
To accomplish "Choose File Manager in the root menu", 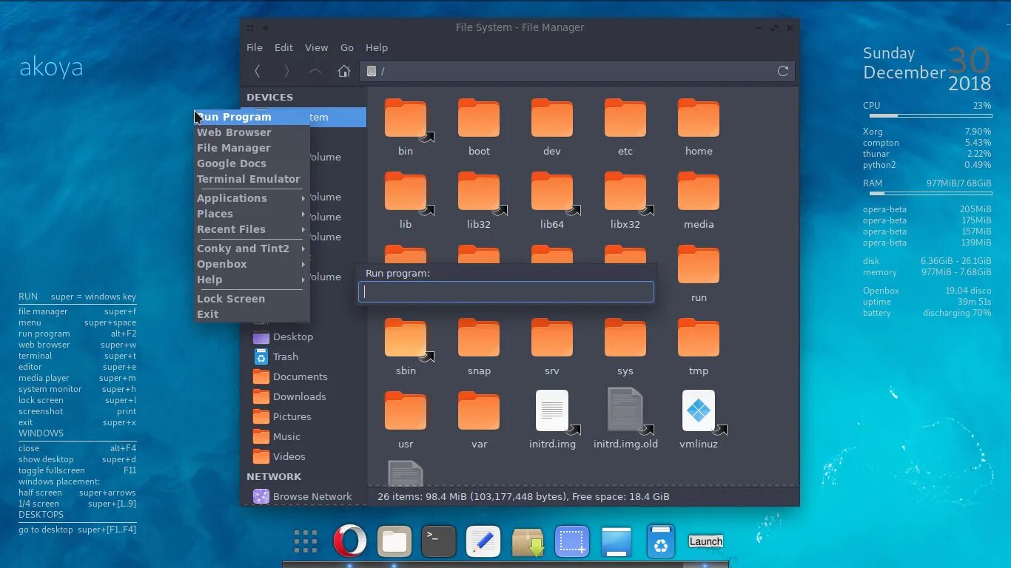I will (252, 148).
